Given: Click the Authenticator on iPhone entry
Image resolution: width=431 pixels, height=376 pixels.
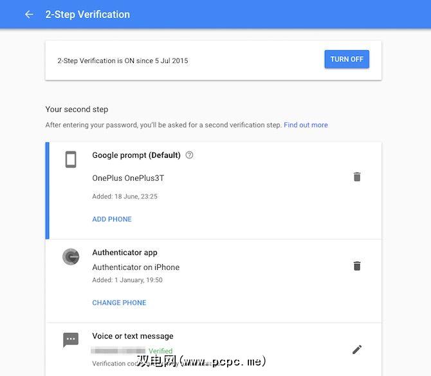Looking at the screenshot, I should click(x=136, y=267).
